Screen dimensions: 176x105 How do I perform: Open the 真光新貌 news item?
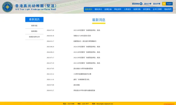pos(76,85)
